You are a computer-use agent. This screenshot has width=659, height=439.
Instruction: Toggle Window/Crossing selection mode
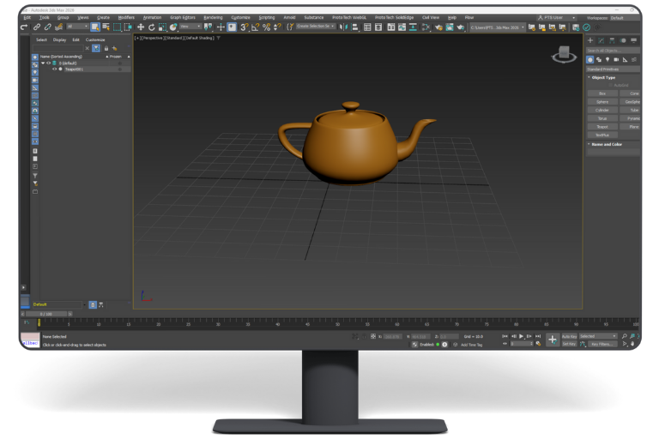(x=128, y=27)
